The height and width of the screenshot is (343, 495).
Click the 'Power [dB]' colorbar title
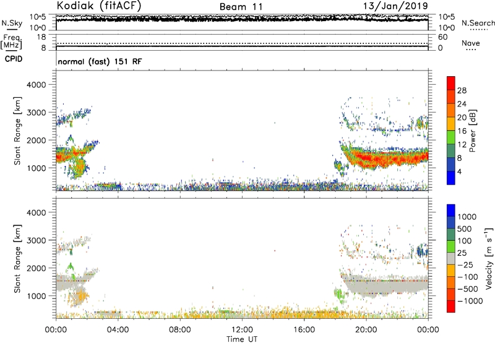[x=472, y=131]
